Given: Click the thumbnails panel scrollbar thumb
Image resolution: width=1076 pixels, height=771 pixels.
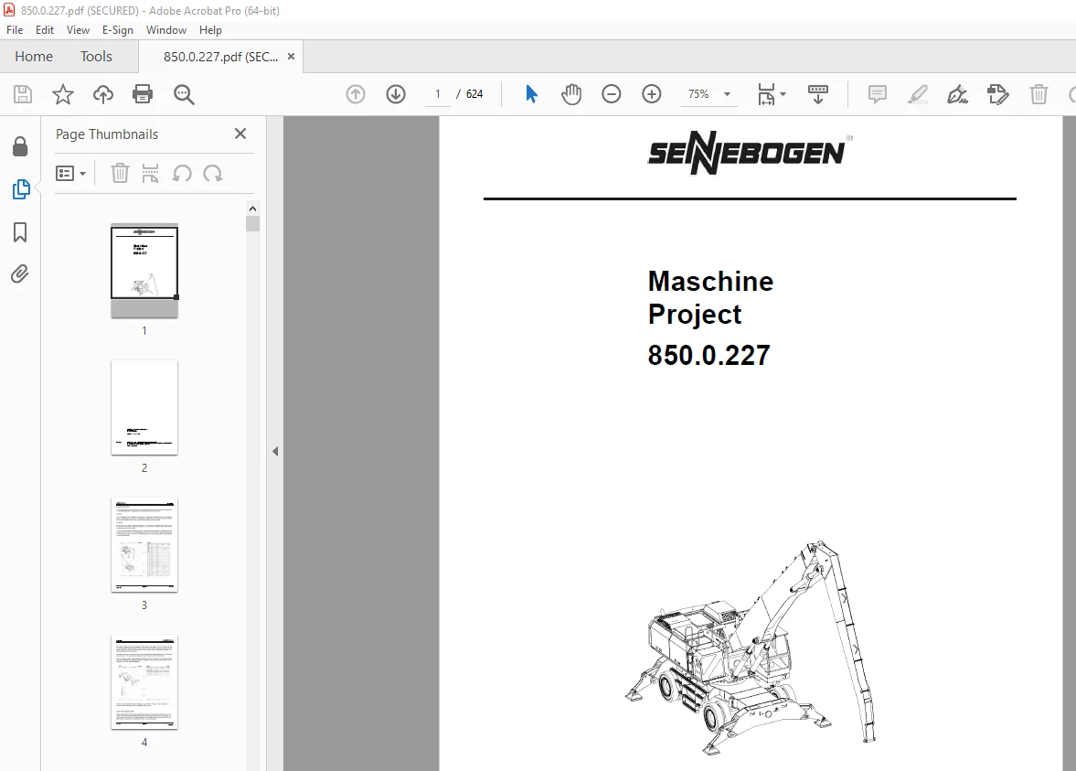Looking at the screenshot, I should pos(252,224).
